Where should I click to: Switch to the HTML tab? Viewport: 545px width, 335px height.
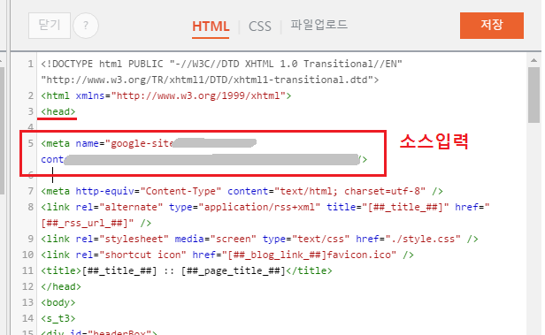[x=211, y=27]
